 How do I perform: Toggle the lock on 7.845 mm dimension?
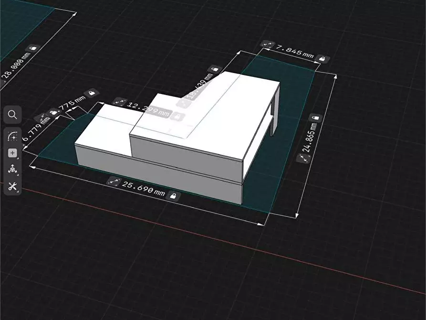322,59
